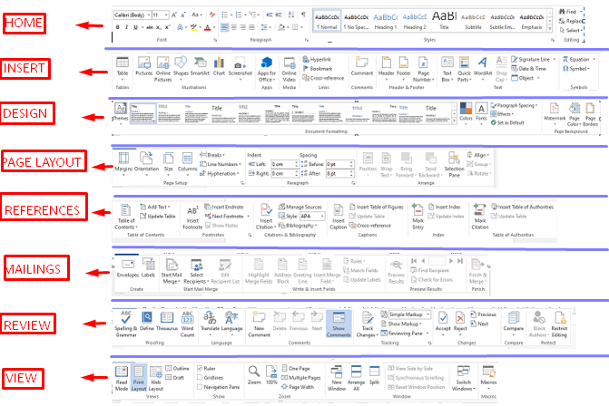
Task: Open Design Colors palette
Action: tap(466, 112)
